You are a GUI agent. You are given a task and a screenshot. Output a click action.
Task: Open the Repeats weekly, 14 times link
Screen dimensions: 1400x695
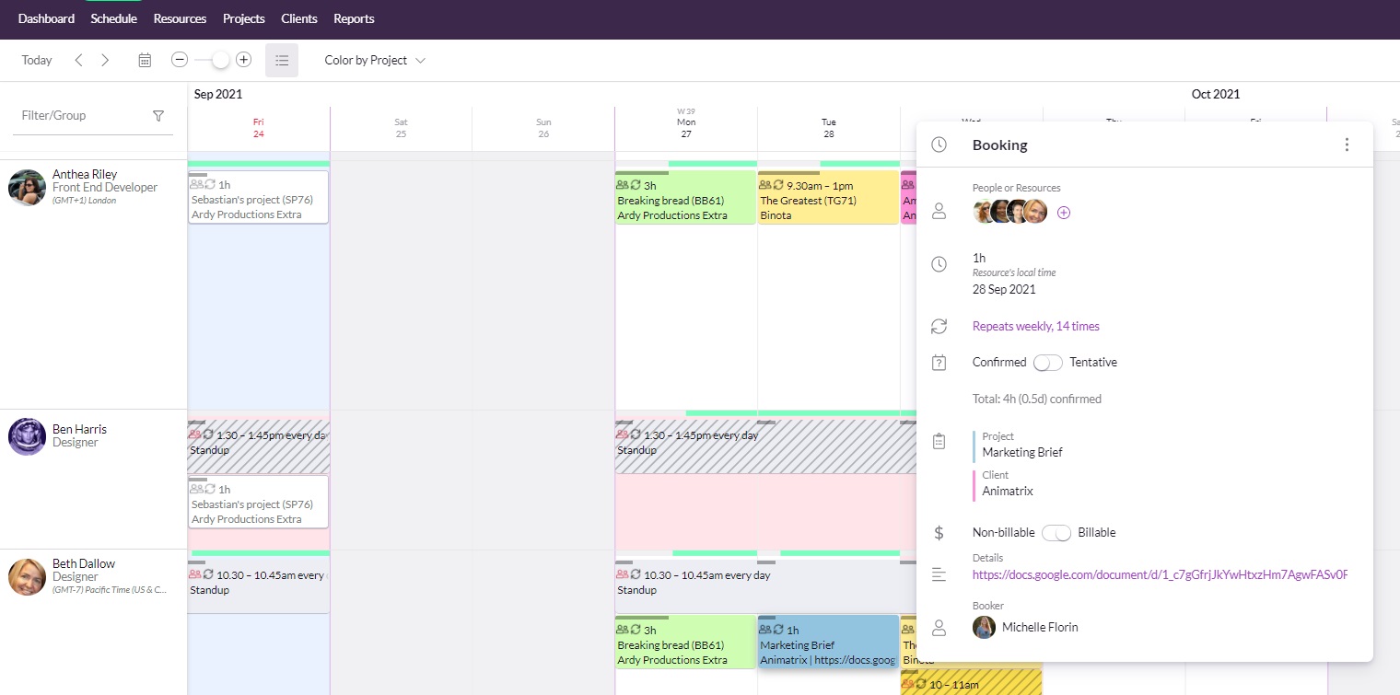click(1035, 326)
